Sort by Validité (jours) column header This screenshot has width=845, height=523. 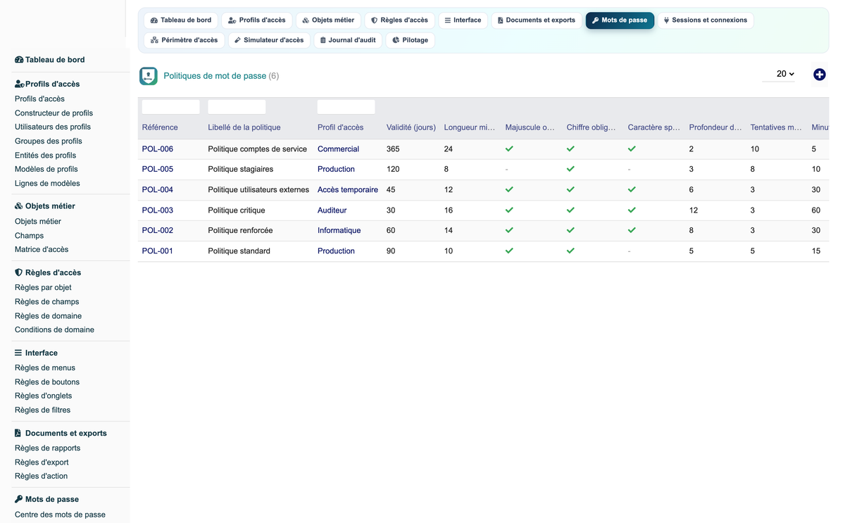click(x=411, y=127)
